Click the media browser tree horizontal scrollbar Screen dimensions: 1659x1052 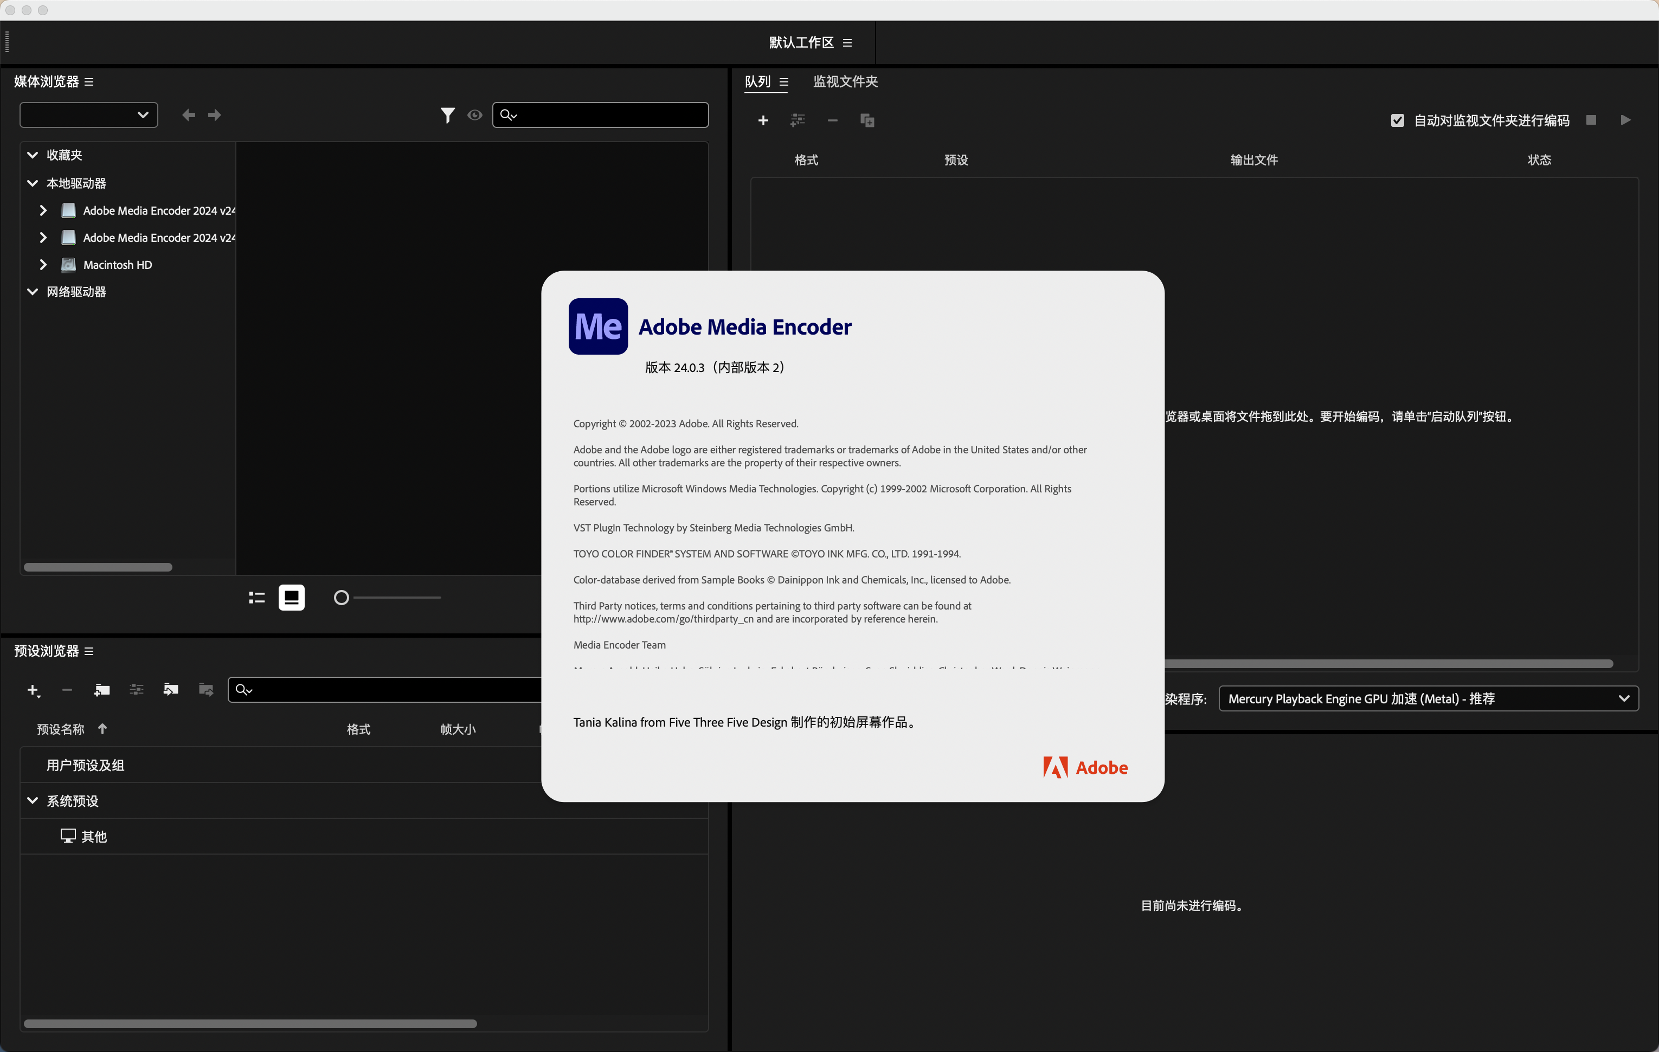98,567
